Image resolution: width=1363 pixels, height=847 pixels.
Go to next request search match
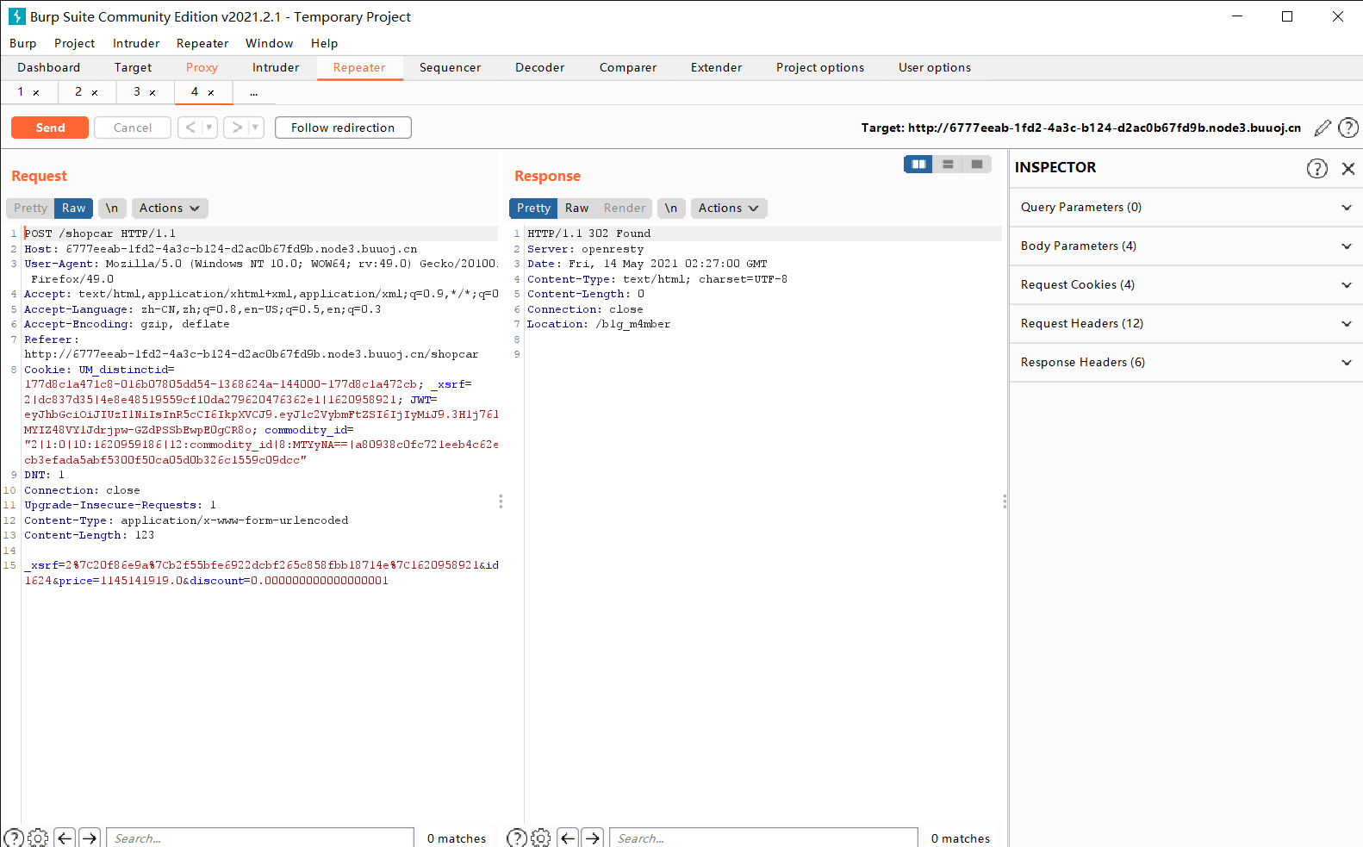point(90,838)
